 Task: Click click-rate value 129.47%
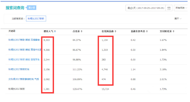point(77,89)
